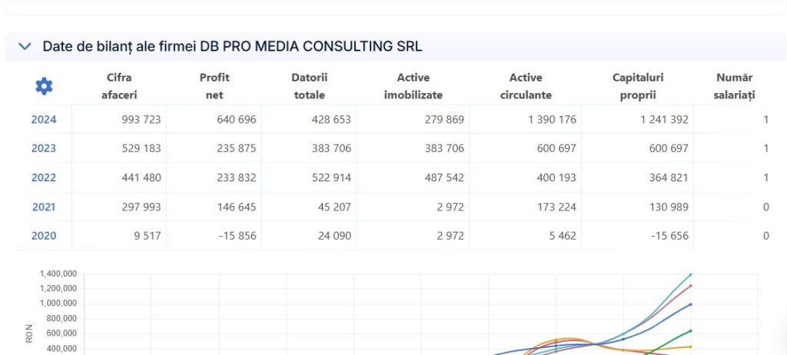787x355 pixels.
Task: Select the 2020 year link
Action: point(44,236)
